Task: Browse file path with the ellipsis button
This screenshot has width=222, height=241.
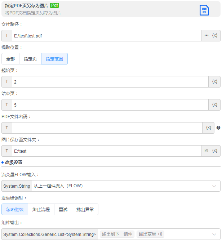Action: [x=206, y=36]
